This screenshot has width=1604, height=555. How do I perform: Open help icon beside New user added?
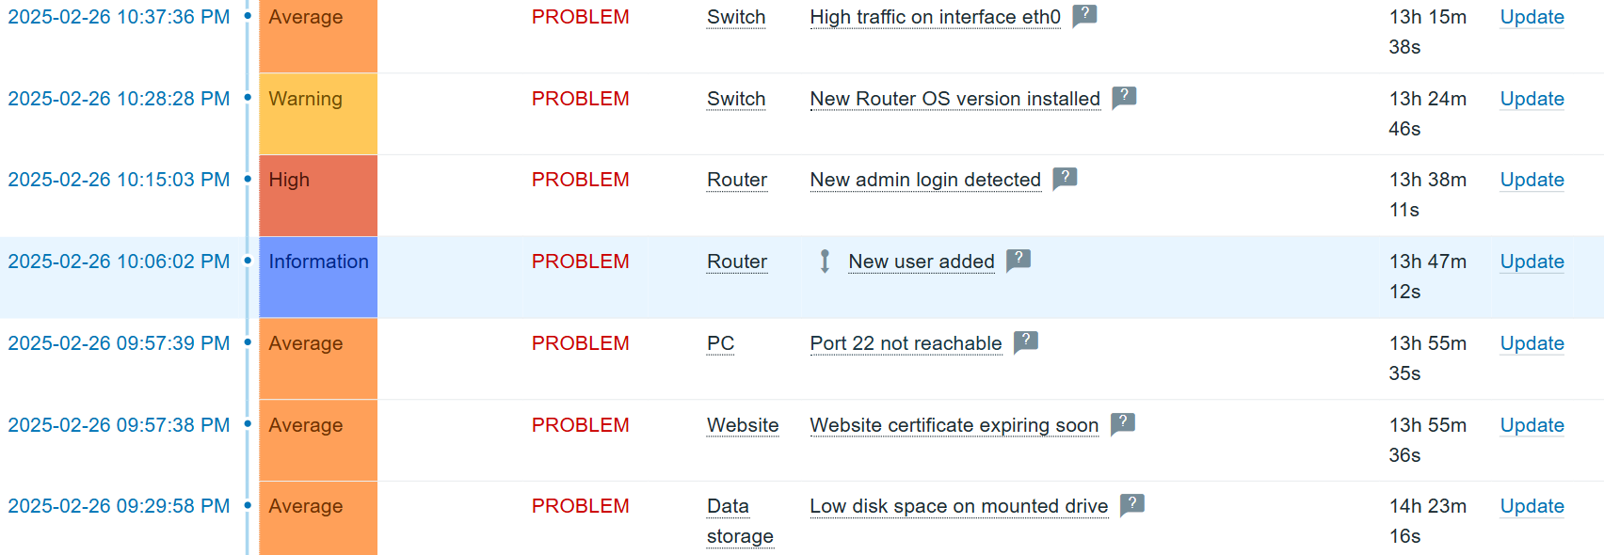pos(1019,260)
